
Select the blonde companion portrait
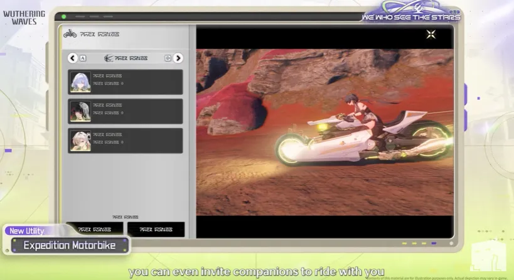(x=80, y=141)
